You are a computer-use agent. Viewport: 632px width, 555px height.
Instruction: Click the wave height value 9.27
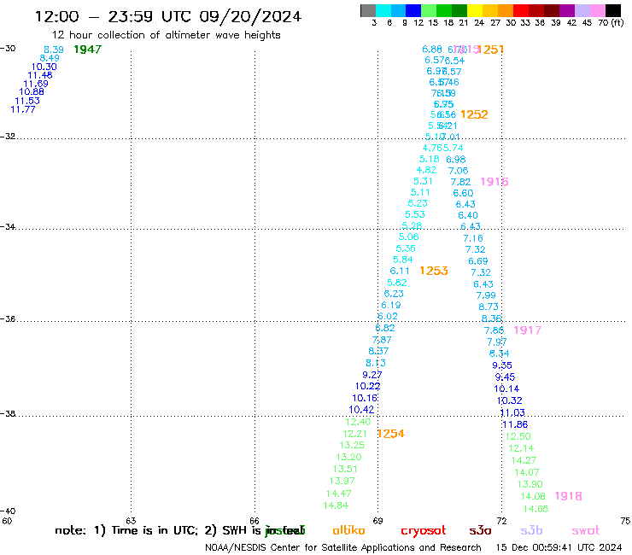click(x=372, y=375)
